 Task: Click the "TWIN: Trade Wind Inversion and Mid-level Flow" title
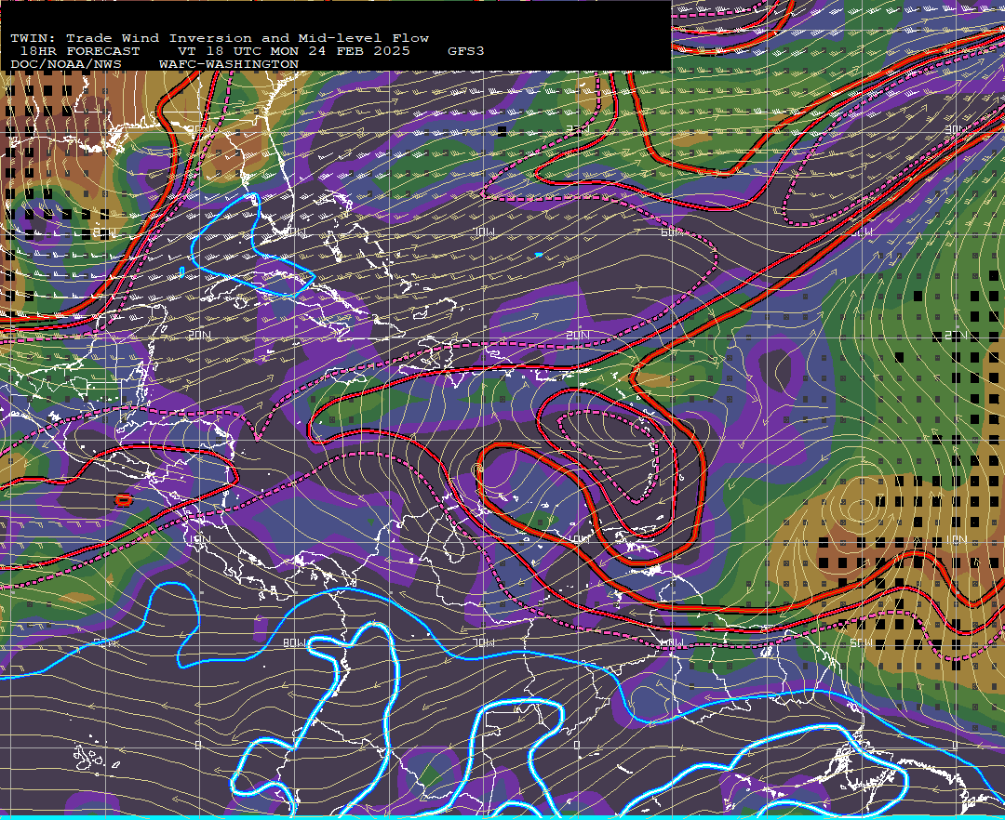(220, 38)
